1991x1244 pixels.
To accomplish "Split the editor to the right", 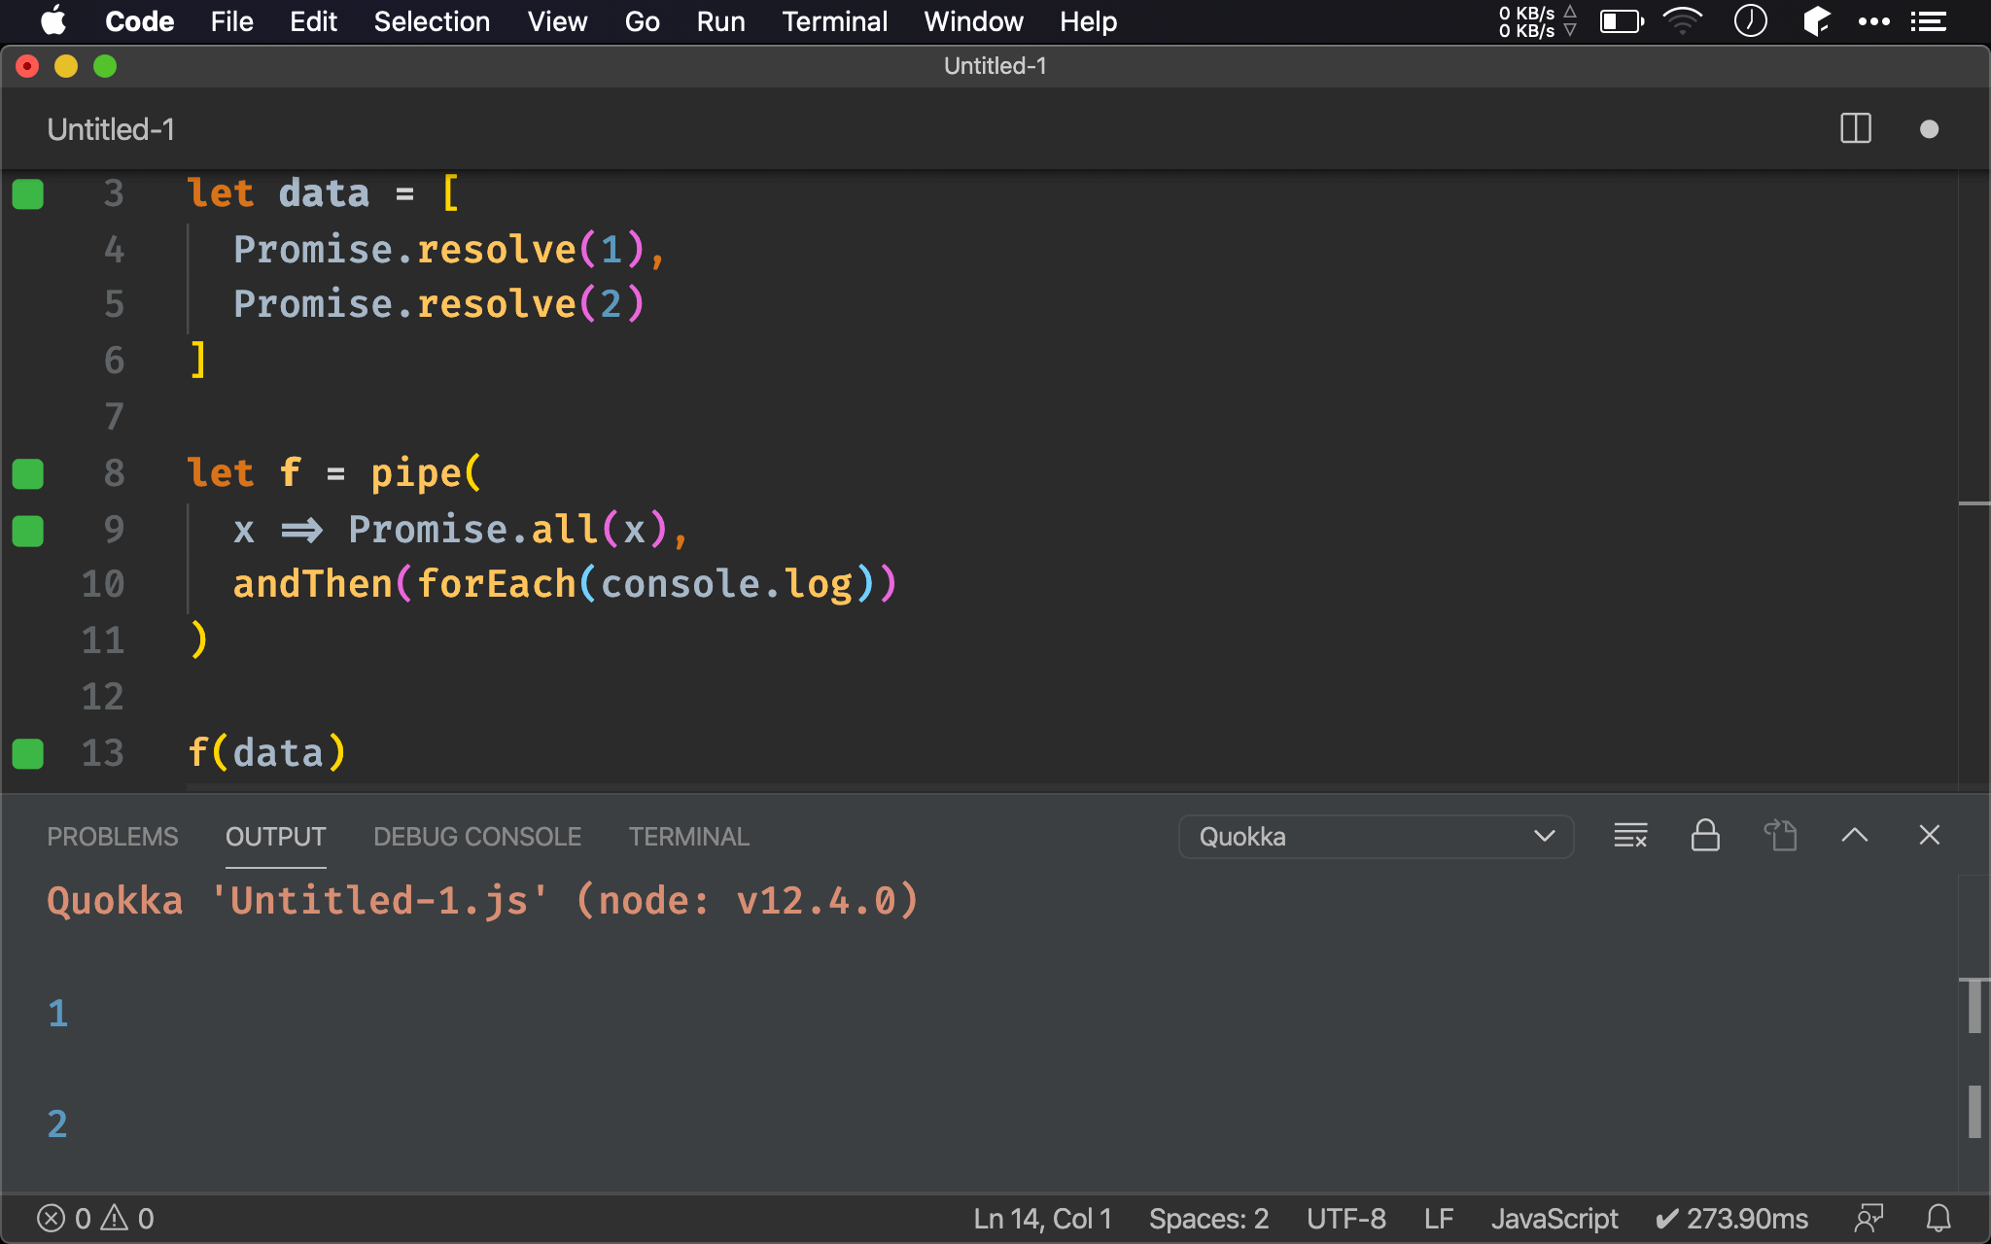I will (x=1855, y=129).
